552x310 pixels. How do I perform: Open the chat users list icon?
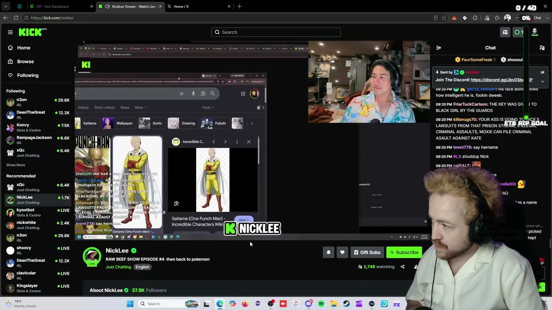[x=542, y=48]
